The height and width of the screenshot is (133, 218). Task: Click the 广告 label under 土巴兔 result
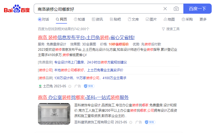pyautogui.click(x=78, y=86)
